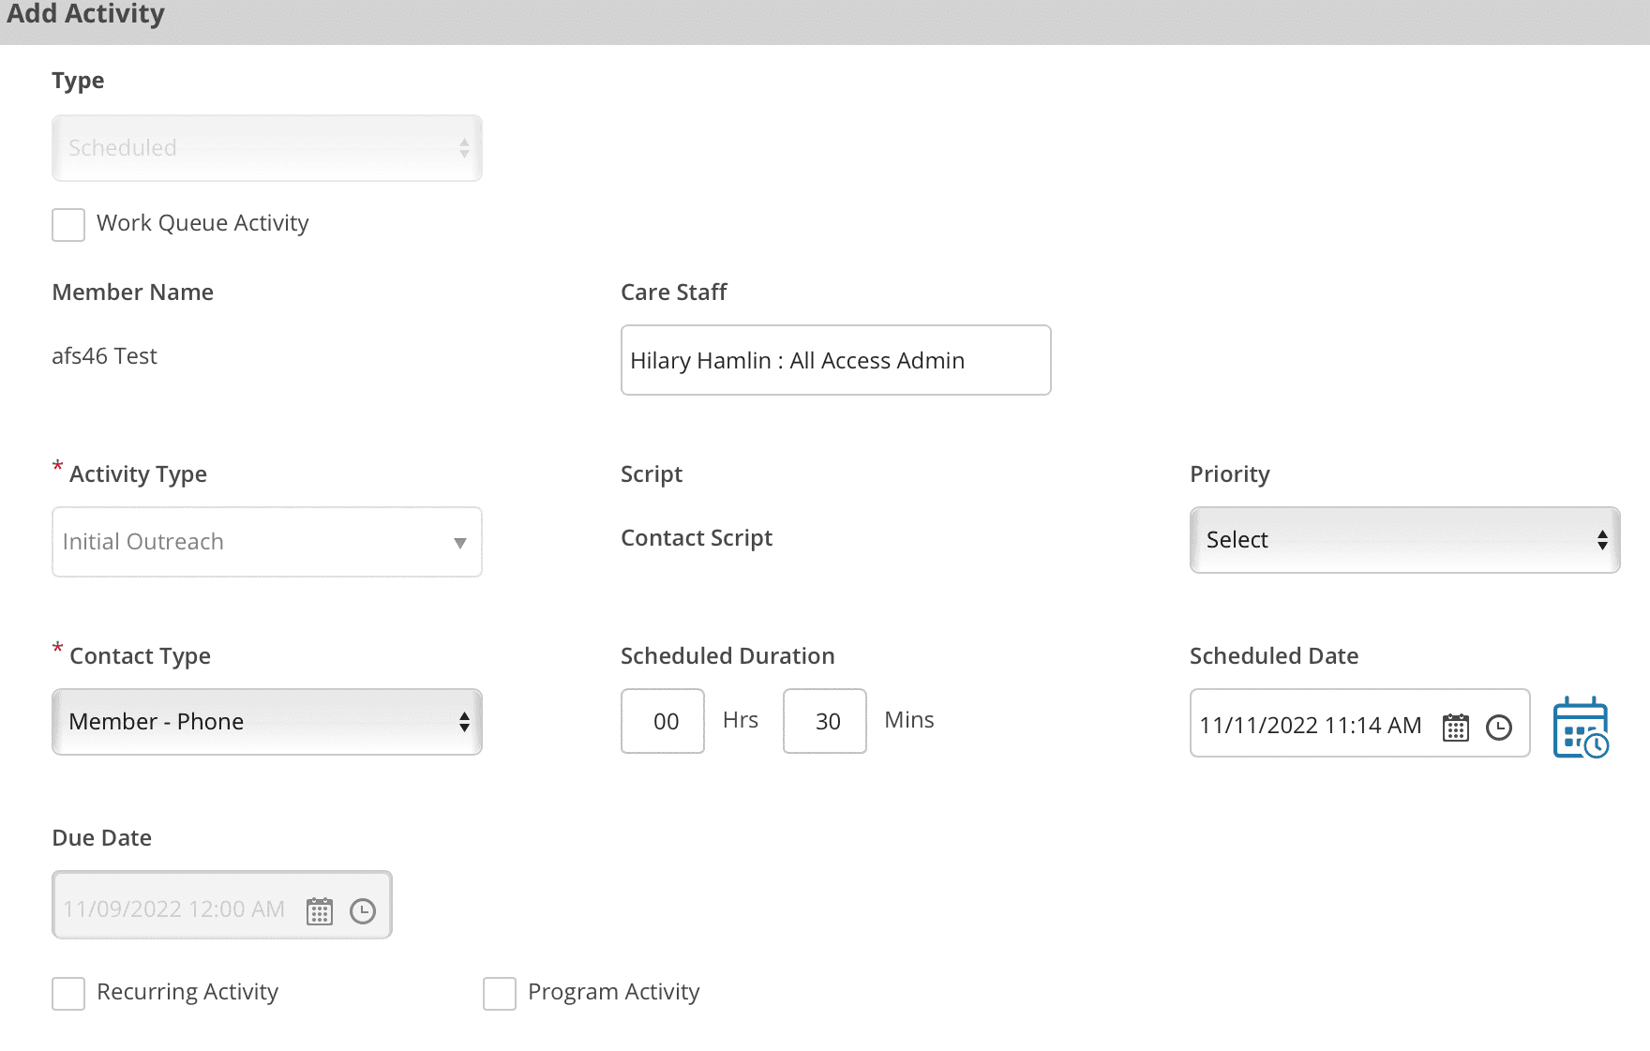Enable Work Queue Activity checkbox
Viewport: 1650px width, 1051px height.
[x=68, y=225]
